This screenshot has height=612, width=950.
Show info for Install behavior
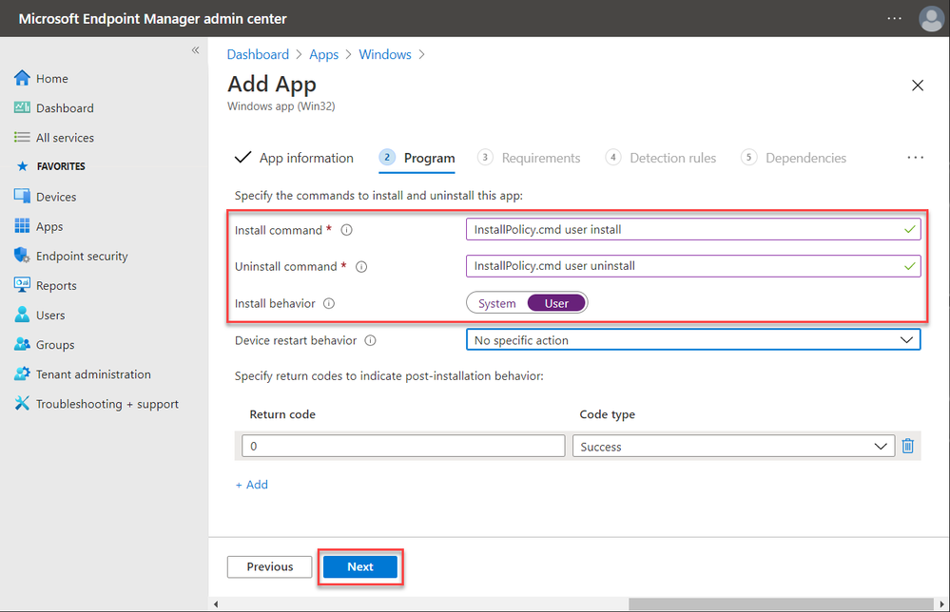[329, 303]
